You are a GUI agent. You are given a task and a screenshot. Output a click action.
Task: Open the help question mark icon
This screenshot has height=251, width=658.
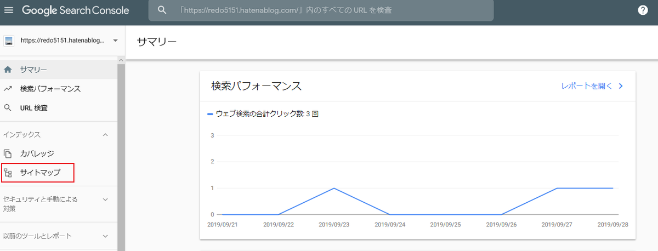coord(644,10)
